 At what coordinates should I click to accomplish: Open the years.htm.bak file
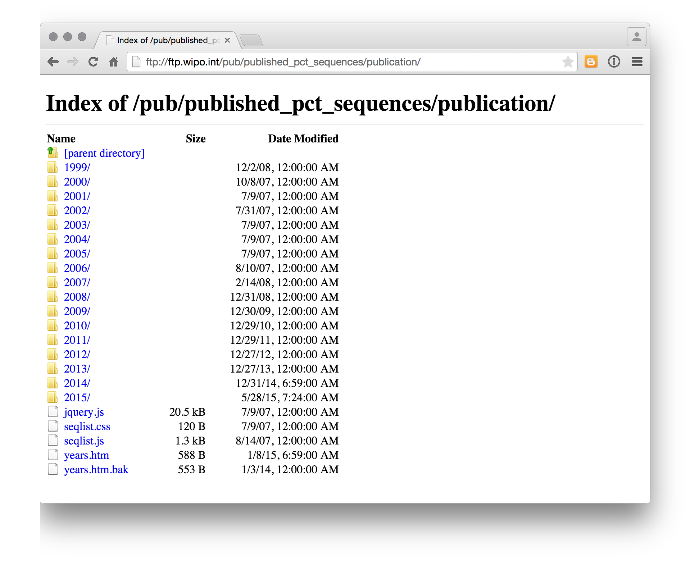[x=96, y=470]
